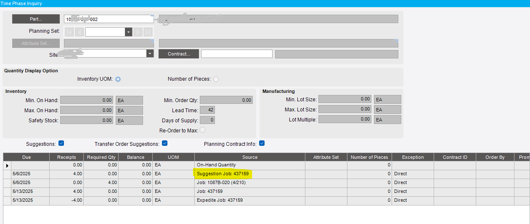This screenshot has width=530, height=224.
Task: Expand the Site dropdown list
Action: pos(150,53)
